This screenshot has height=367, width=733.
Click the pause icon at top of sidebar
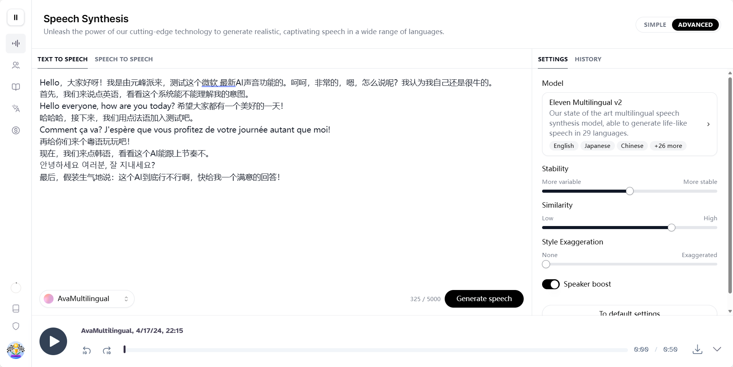click(16, 17)
